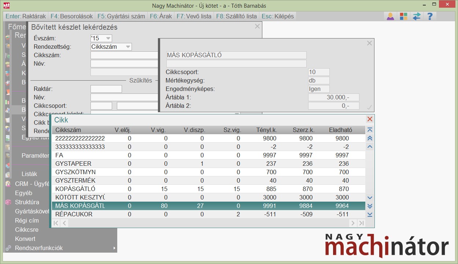Close the Cikk list window
The height and width of the screenshot is (264, 458).
370,119
